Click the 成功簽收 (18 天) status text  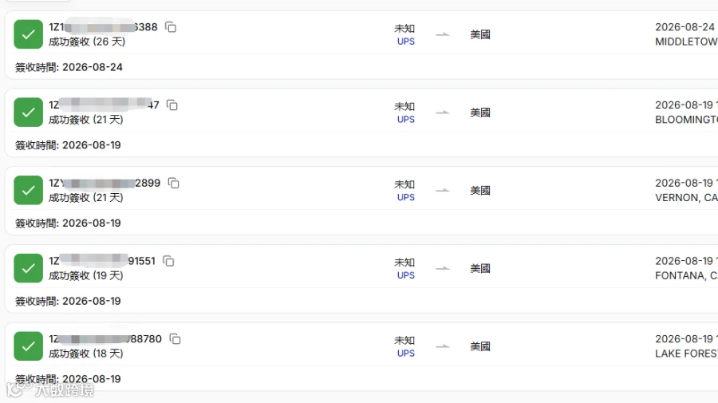(x=86, y=354)
